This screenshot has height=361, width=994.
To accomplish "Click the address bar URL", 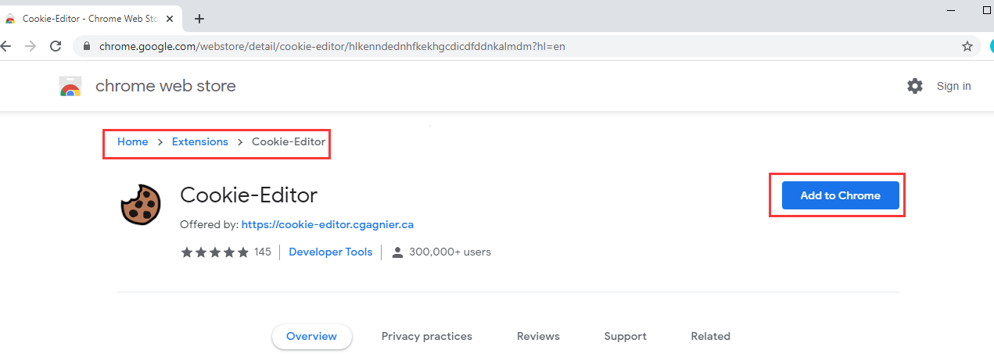I will [332, 46].
